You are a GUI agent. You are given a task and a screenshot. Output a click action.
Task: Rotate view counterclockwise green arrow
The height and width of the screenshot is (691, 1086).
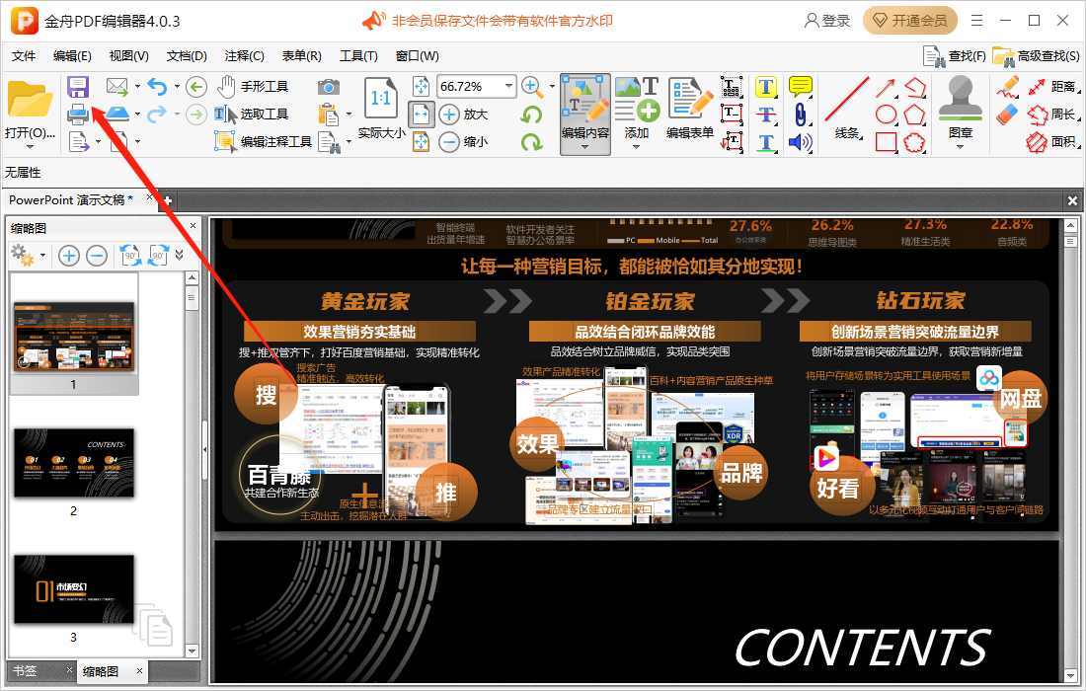(532, 115)
